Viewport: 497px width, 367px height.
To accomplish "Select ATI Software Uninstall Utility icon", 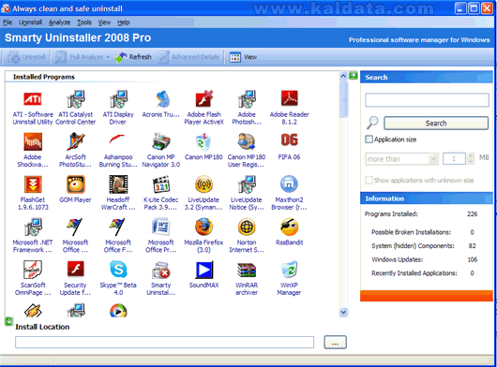I will pyautogui.click(x=33, y=99).
